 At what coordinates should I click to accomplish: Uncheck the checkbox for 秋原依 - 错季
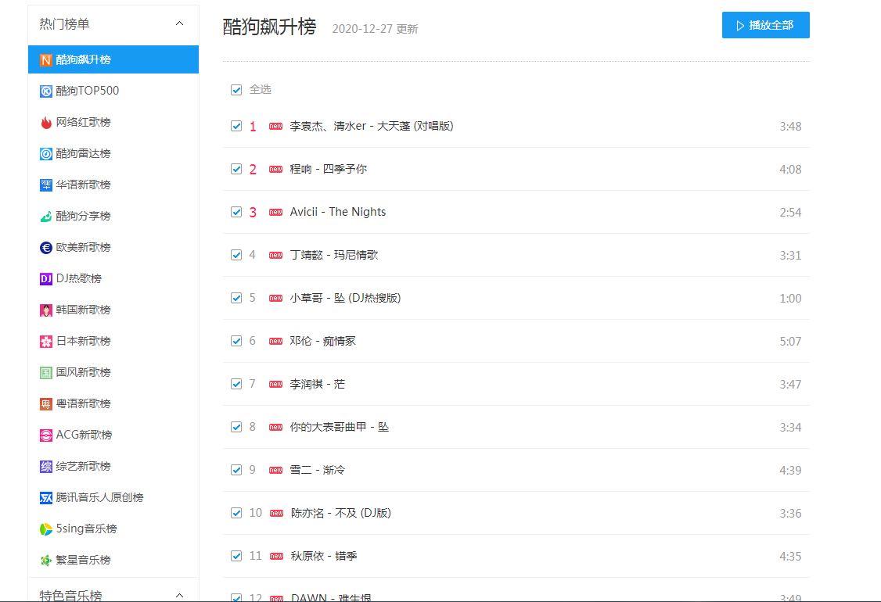pos(236,556)
